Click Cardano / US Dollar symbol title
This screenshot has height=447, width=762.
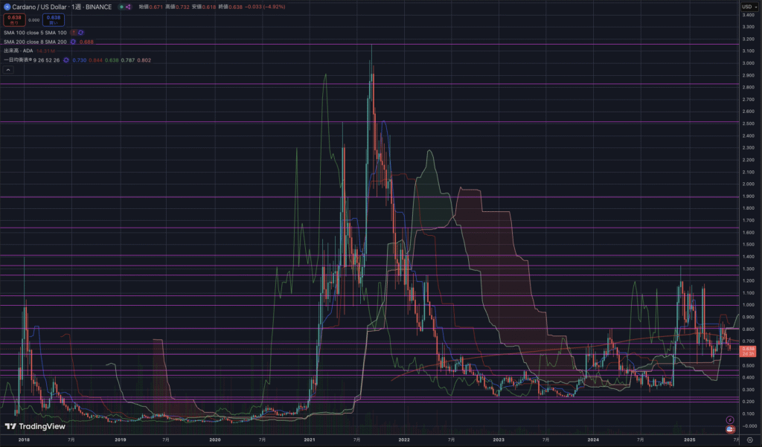[39, 7]
